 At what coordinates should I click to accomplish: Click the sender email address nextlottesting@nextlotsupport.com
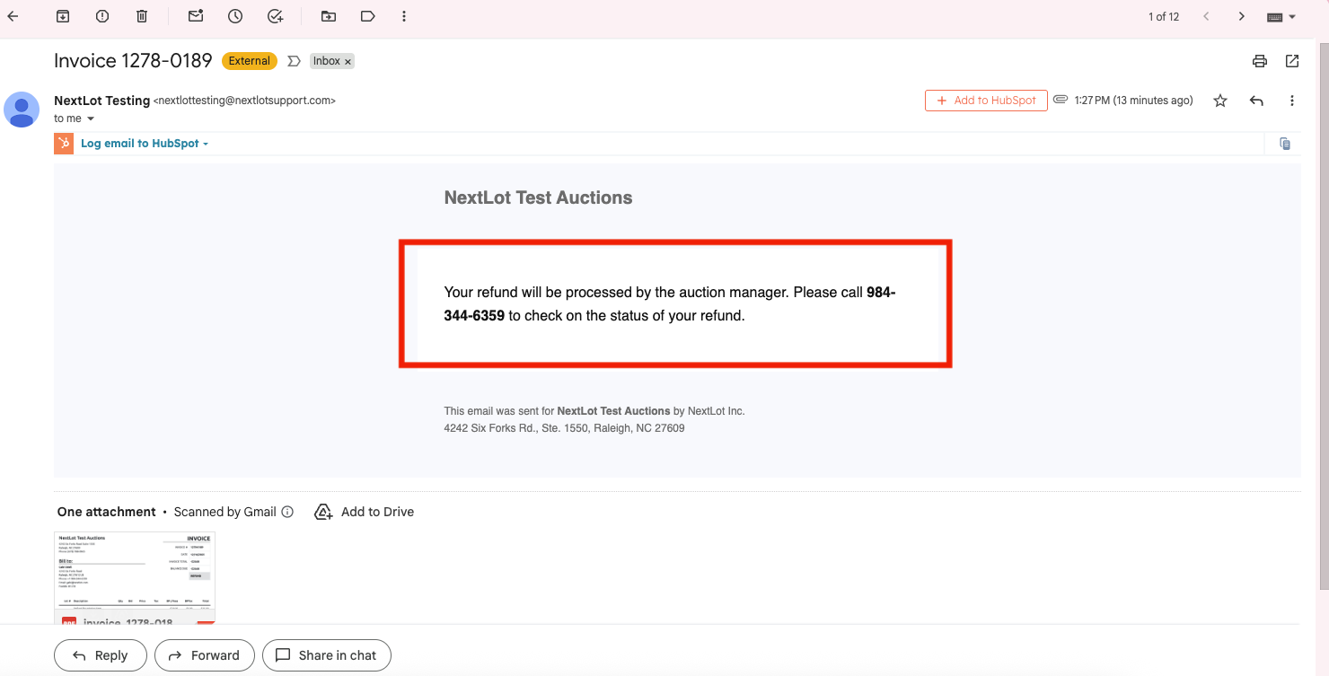pos(244,101)
